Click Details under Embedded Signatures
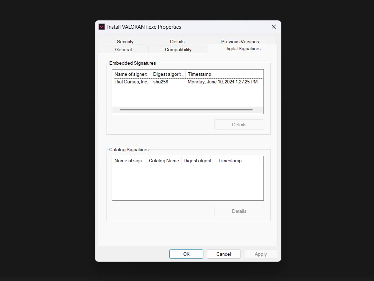 239,125
